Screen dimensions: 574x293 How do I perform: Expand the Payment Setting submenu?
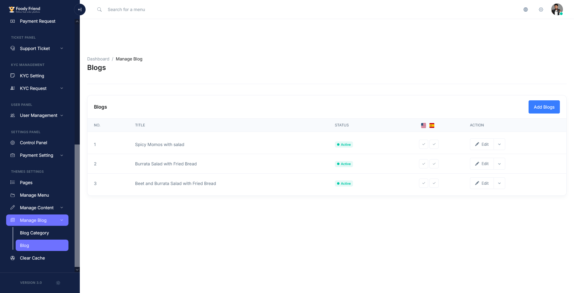(62, 155)
